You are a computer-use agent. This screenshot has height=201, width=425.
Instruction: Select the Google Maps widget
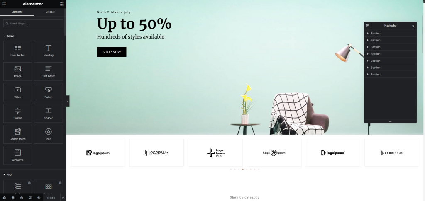coord(17,134)
